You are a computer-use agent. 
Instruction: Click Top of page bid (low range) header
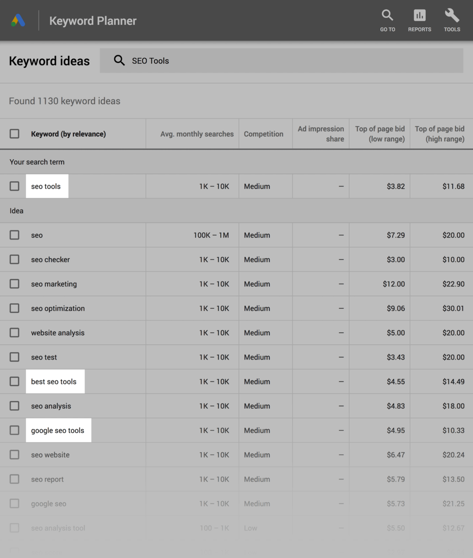[380, 134]
